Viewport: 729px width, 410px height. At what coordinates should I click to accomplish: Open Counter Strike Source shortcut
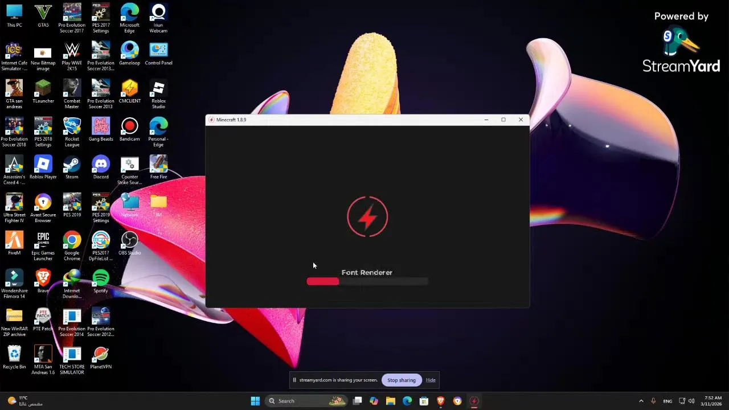(x=130, y=170)
